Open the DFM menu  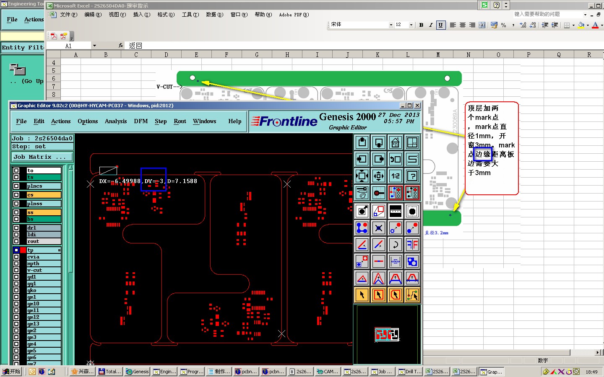point(141,121)
